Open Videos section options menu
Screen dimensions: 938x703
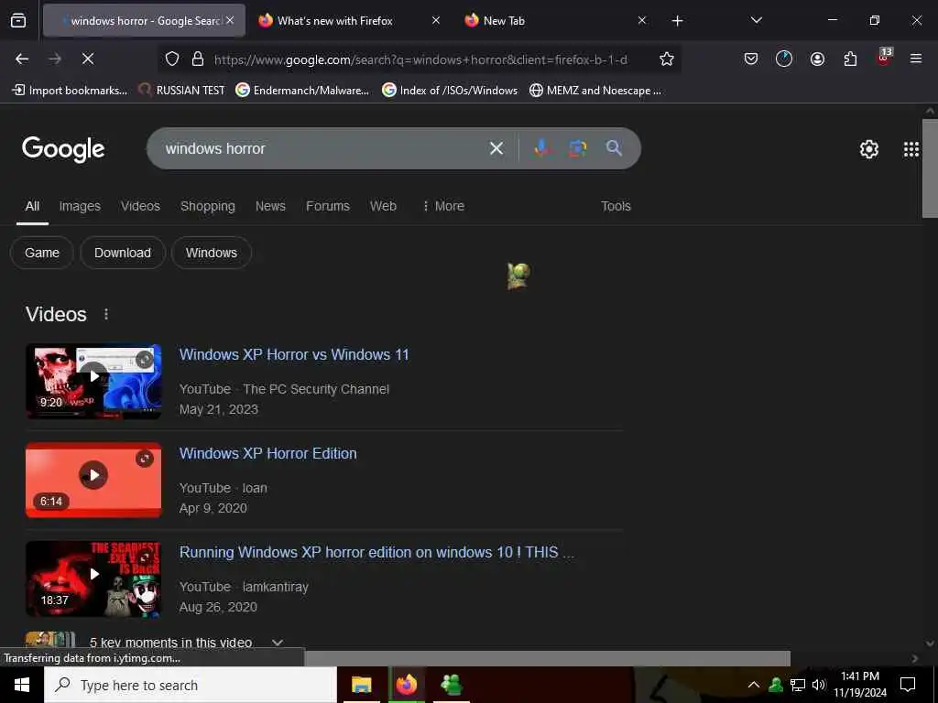(106, 314)
